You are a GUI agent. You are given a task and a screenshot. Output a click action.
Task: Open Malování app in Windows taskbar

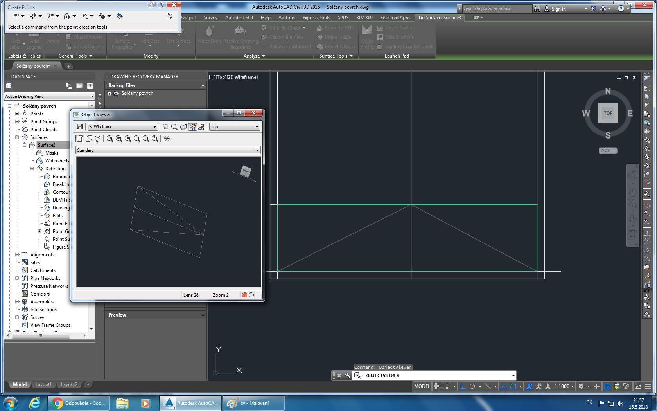253,403
